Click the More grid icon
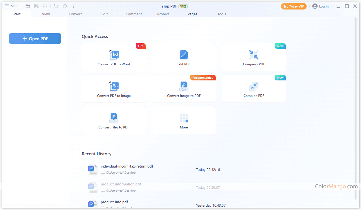The height and width of the screenshot is (210, 361). click(x=184, y=118)
